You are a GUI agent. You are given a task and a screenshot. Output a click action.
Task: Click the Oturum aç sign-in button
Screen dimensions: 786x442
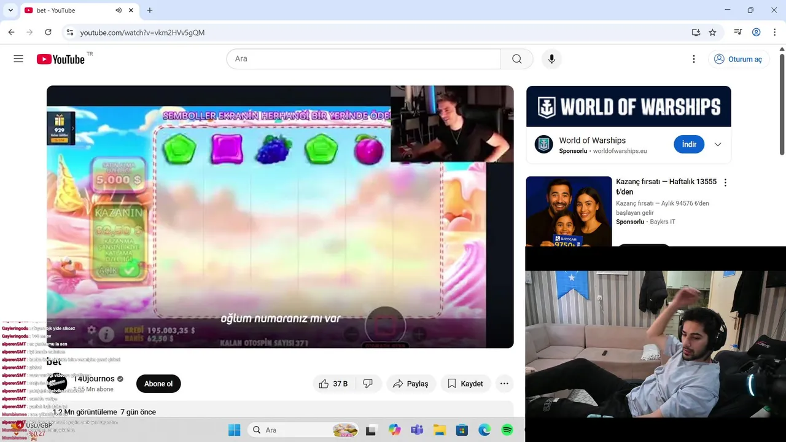pos(737,59)
